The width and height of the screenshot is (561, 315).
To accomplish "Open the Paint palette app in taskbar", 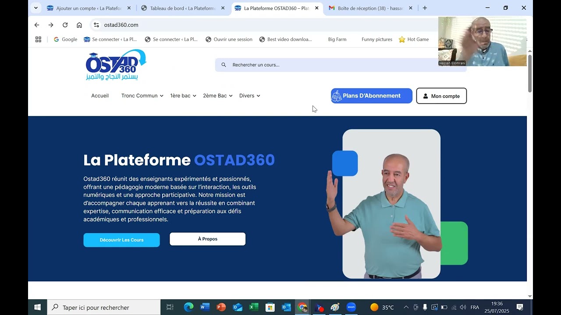I will click(x=335, y=307).
